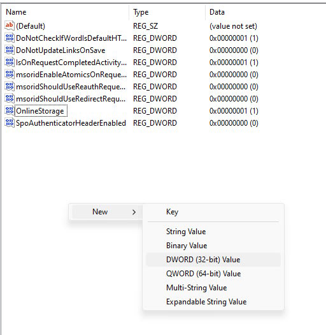326x335 pixels.
Task: Click REG_DWORD type in msoridShouldUseReauthReque... row
Action: tap(155, 87)
